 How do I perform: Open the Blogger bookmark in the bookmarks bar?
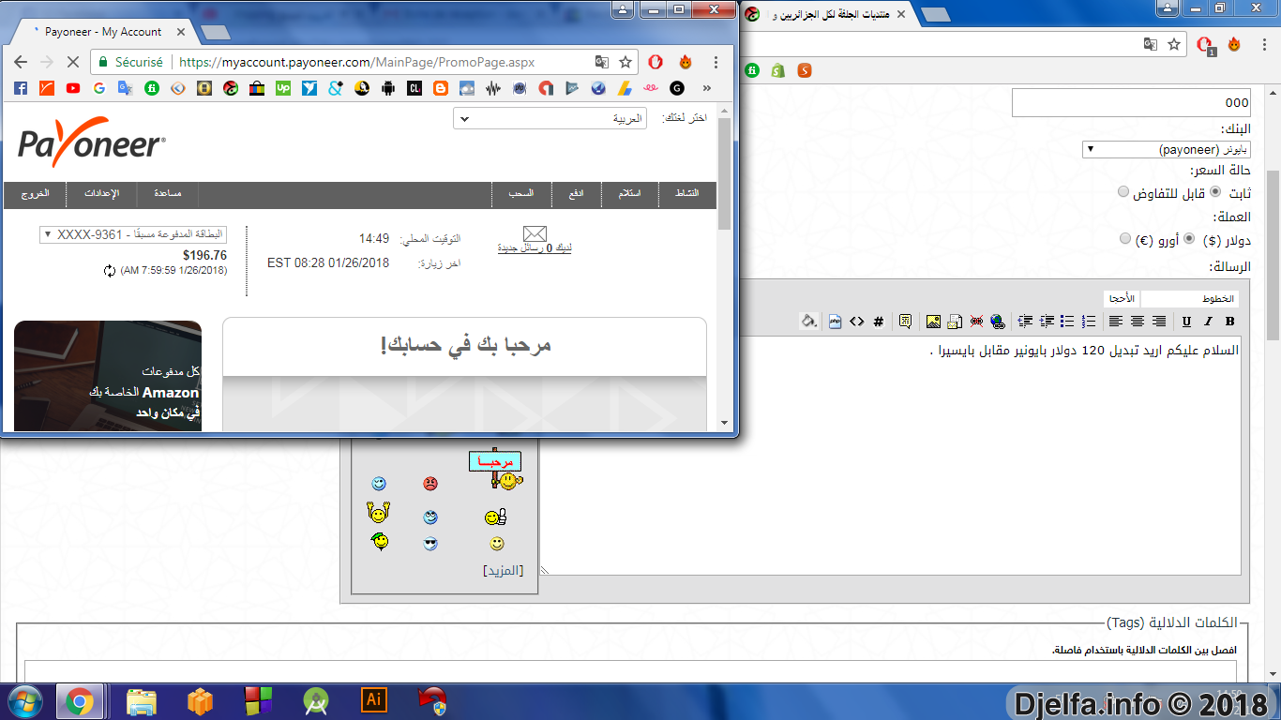[441, 88]
